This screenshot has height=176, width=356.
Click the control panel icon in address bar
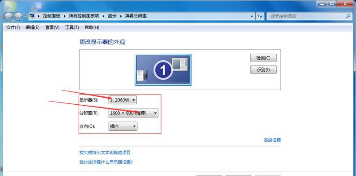click(x=32, y=16)
